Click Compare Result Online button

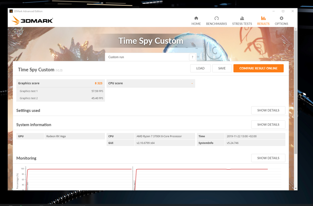(x=258, y=68)
